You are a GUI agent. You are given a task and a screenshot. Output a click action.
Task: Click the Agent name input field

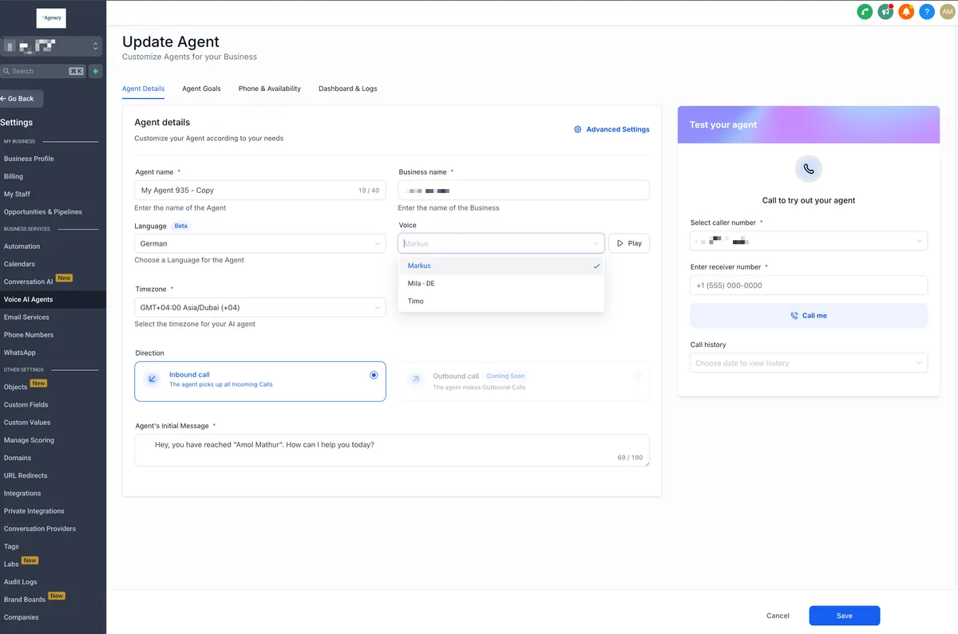(x=260, y=190)
